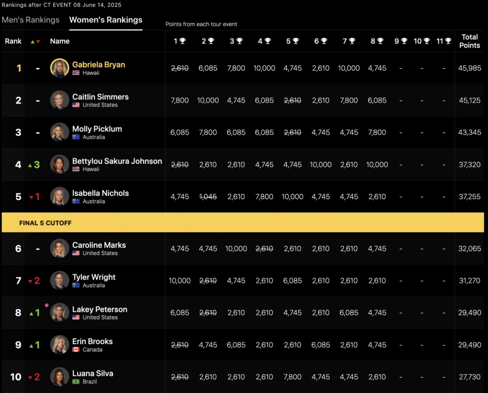The width and height of the screenshot is (488, 393).
Task: Click pink diamond marker beside Lakey Peterson
Action: [x=47, y=305]
